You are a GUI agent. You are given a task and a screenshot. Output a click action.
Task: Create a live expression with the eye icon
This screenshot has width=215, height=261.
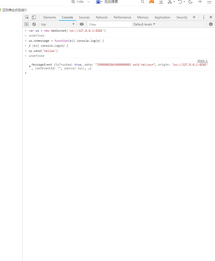point(81,24)
